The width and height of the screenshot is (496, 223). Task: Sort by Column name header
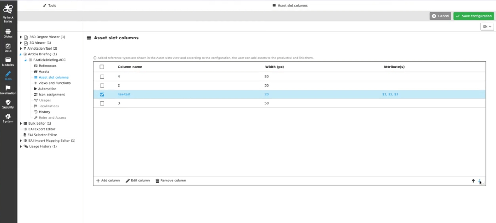pyautogui.click(x=130, y=67)
